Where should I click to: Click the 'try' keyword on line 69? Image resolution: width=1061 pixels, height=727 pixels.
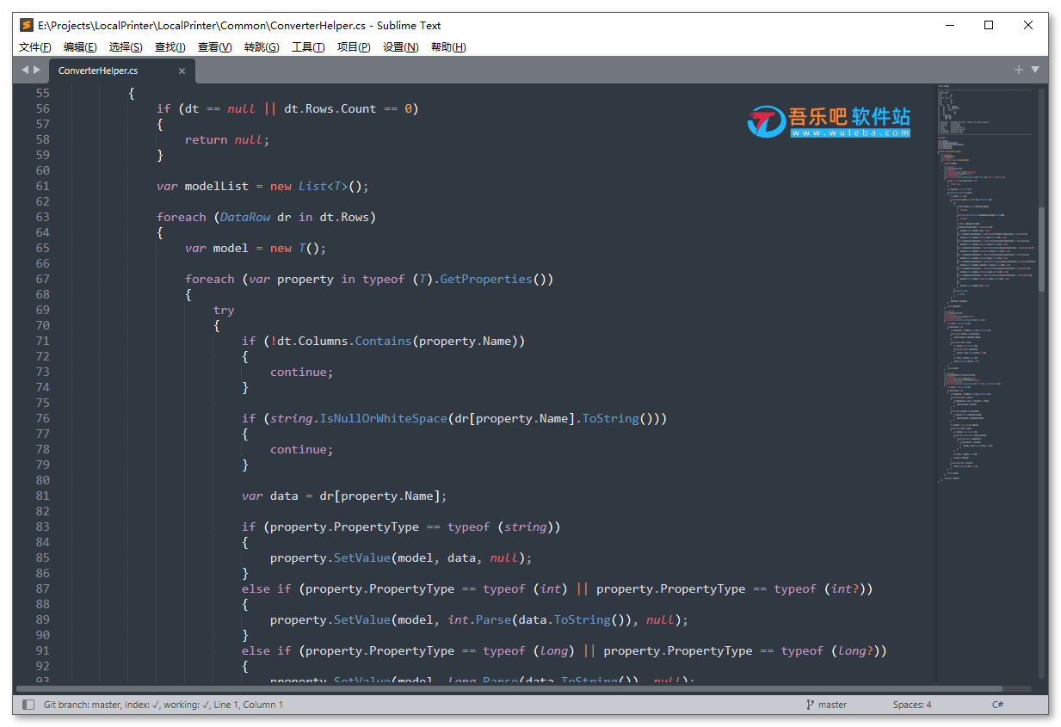(x=224, y=310)
